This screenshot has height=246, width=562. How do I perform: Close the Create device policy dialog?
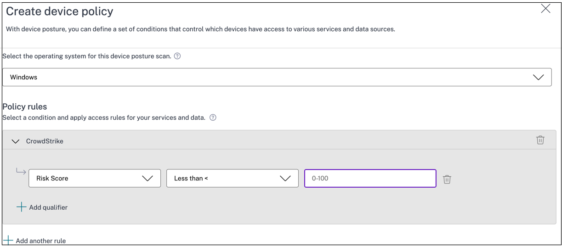pos(545,9)
